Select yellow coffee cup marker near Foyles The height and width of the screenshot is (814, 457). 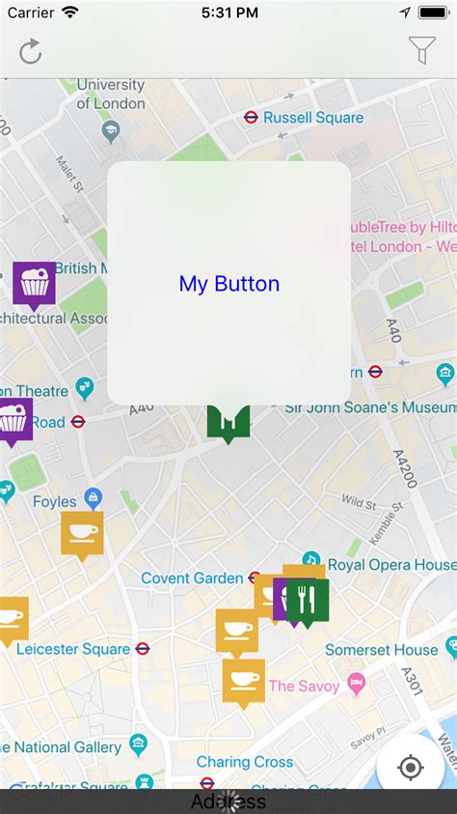click(x=82, y=536)
